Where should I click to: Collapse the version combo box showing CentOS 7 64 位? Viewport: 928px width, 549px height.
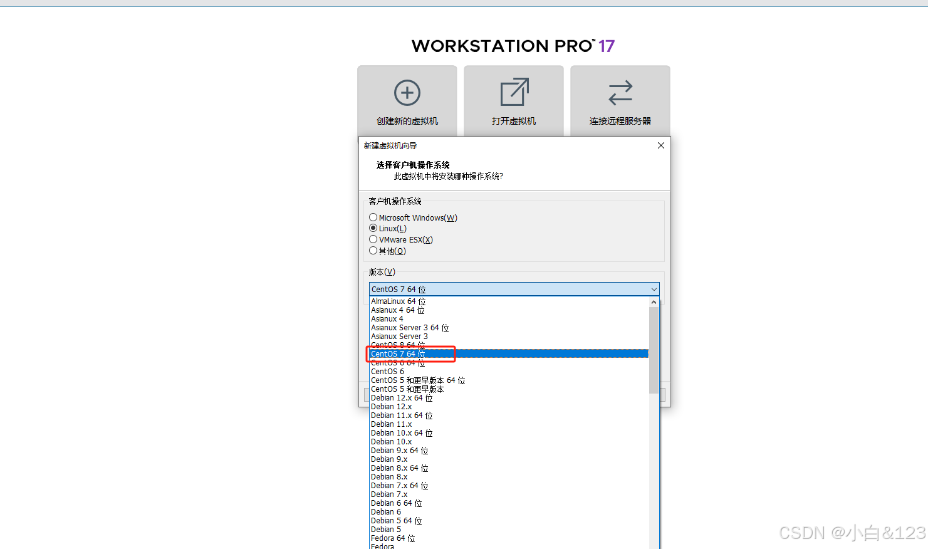(x=514, y=289)
